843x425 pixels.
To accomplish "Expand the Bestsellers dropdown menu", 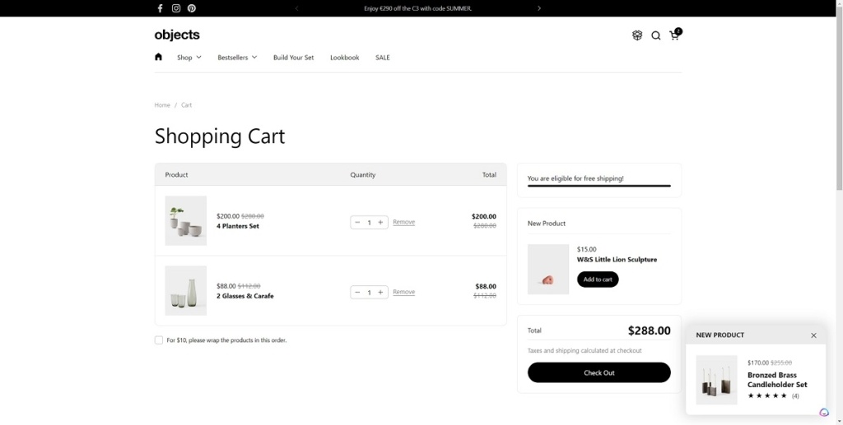I will (237, 58).
